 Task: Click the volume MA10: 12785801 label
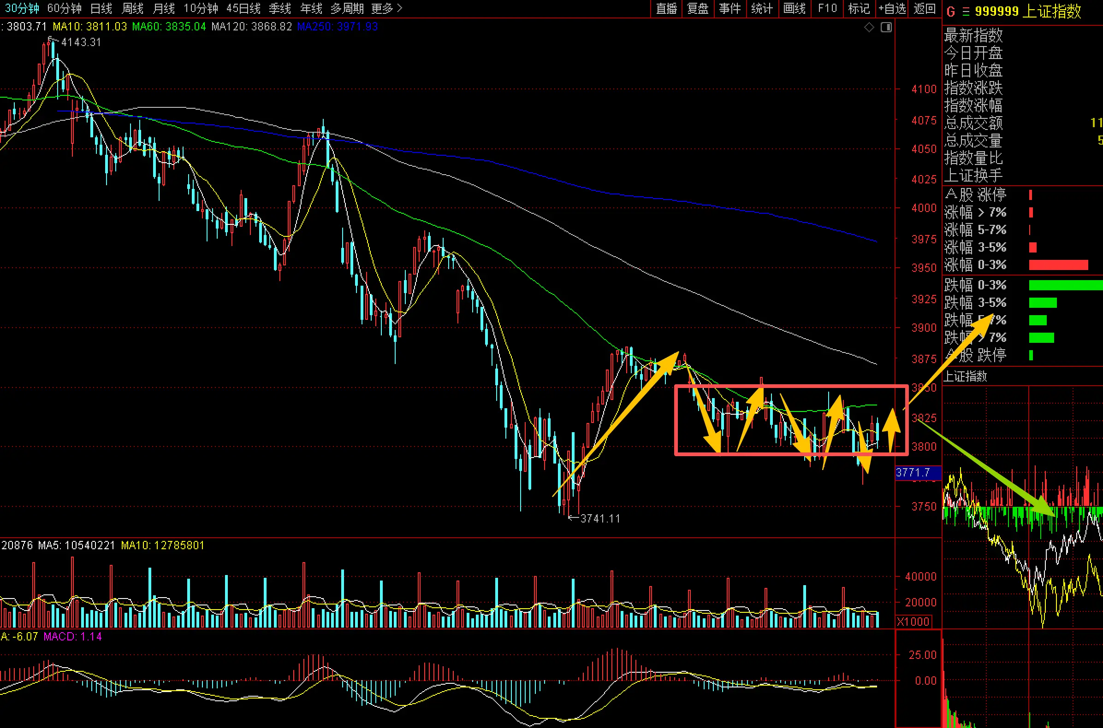click(x=163, y=545)
